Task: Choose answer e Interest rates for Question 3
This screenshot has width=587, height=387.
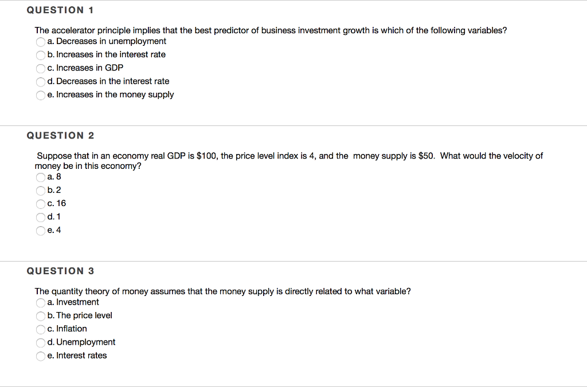Action: pos(40,356)
